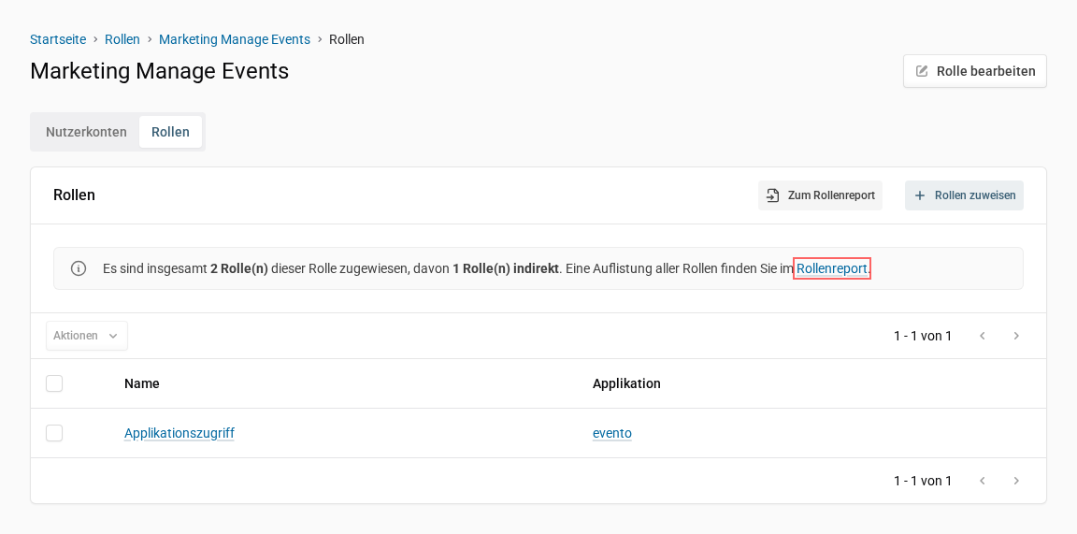This screenshot has height=534, width=1077.
Task: Go to previous page in bottom pagination
Action: pos(983,481)
